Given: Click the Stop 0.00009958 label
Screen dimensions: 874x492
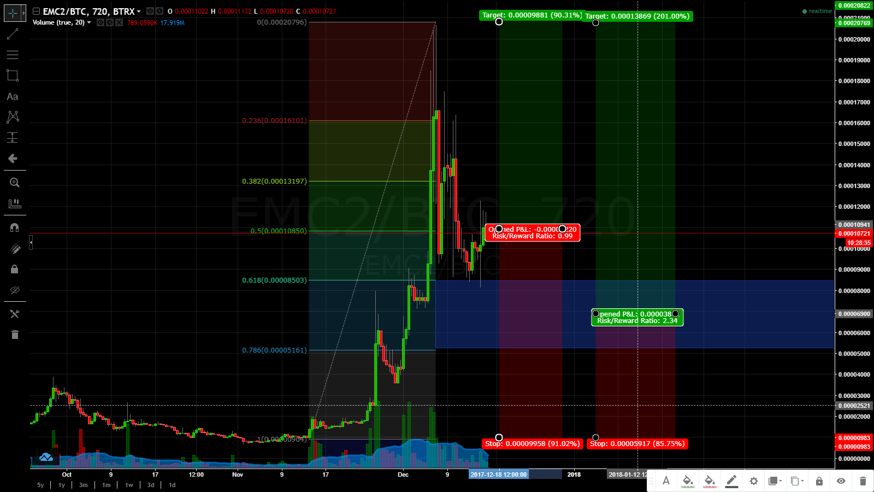Looking at the screenshot, I should tap(533, 443).
